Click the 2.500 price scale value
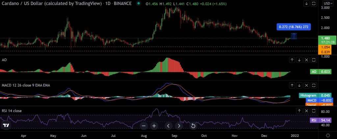The width and height of the screenshot is (337, 139). pos(325,18)
